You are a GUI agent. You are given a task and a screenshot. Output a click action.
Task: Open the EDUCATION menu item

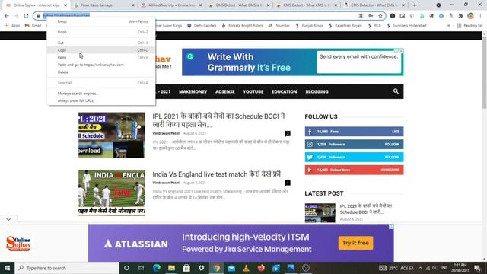click(284, 91)
